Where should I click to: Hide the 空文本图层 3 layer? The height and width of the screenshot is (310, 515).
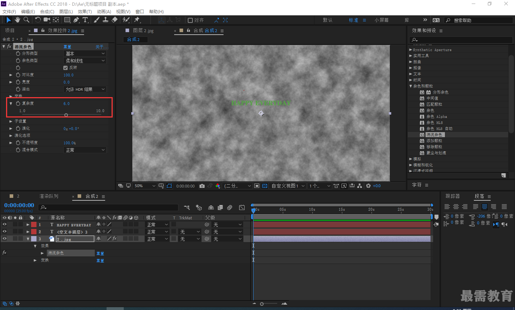click(x=5, y=232)
